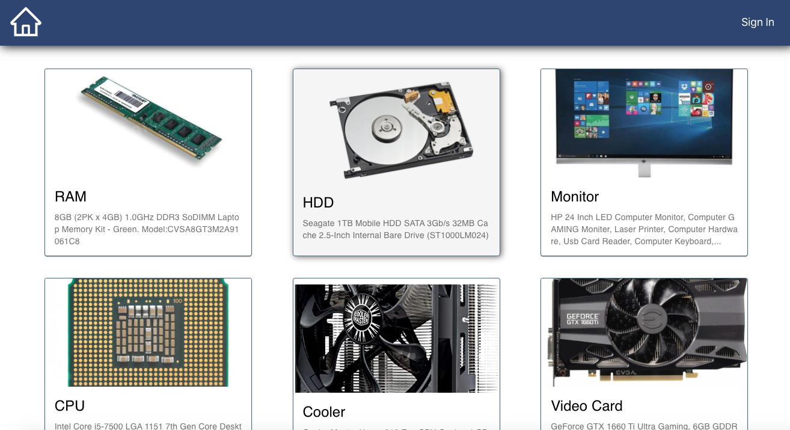Screen dimensions: 790x430
Task: Click the home icon in header
Action: pyautogui.click(x=26, y=22)
